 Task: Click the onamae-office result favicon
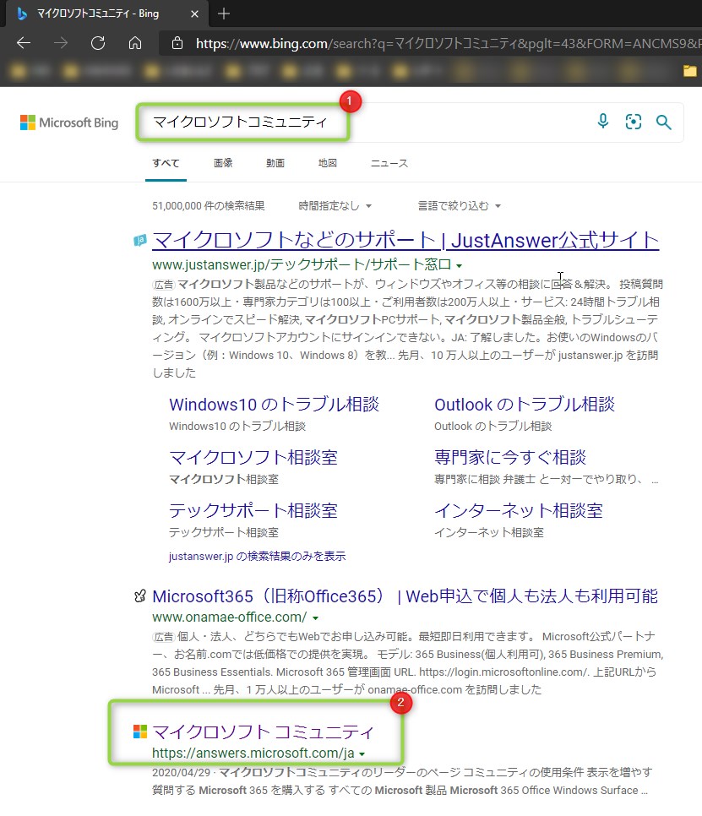[x=140, y=596]
